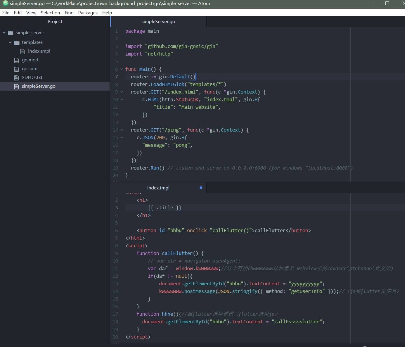Click the modified dot on index.tmpl tab

[201, 188]
